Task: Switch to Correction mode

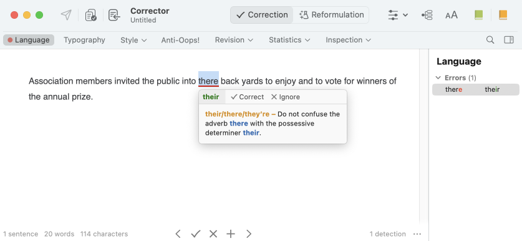Action: (262, 15)
